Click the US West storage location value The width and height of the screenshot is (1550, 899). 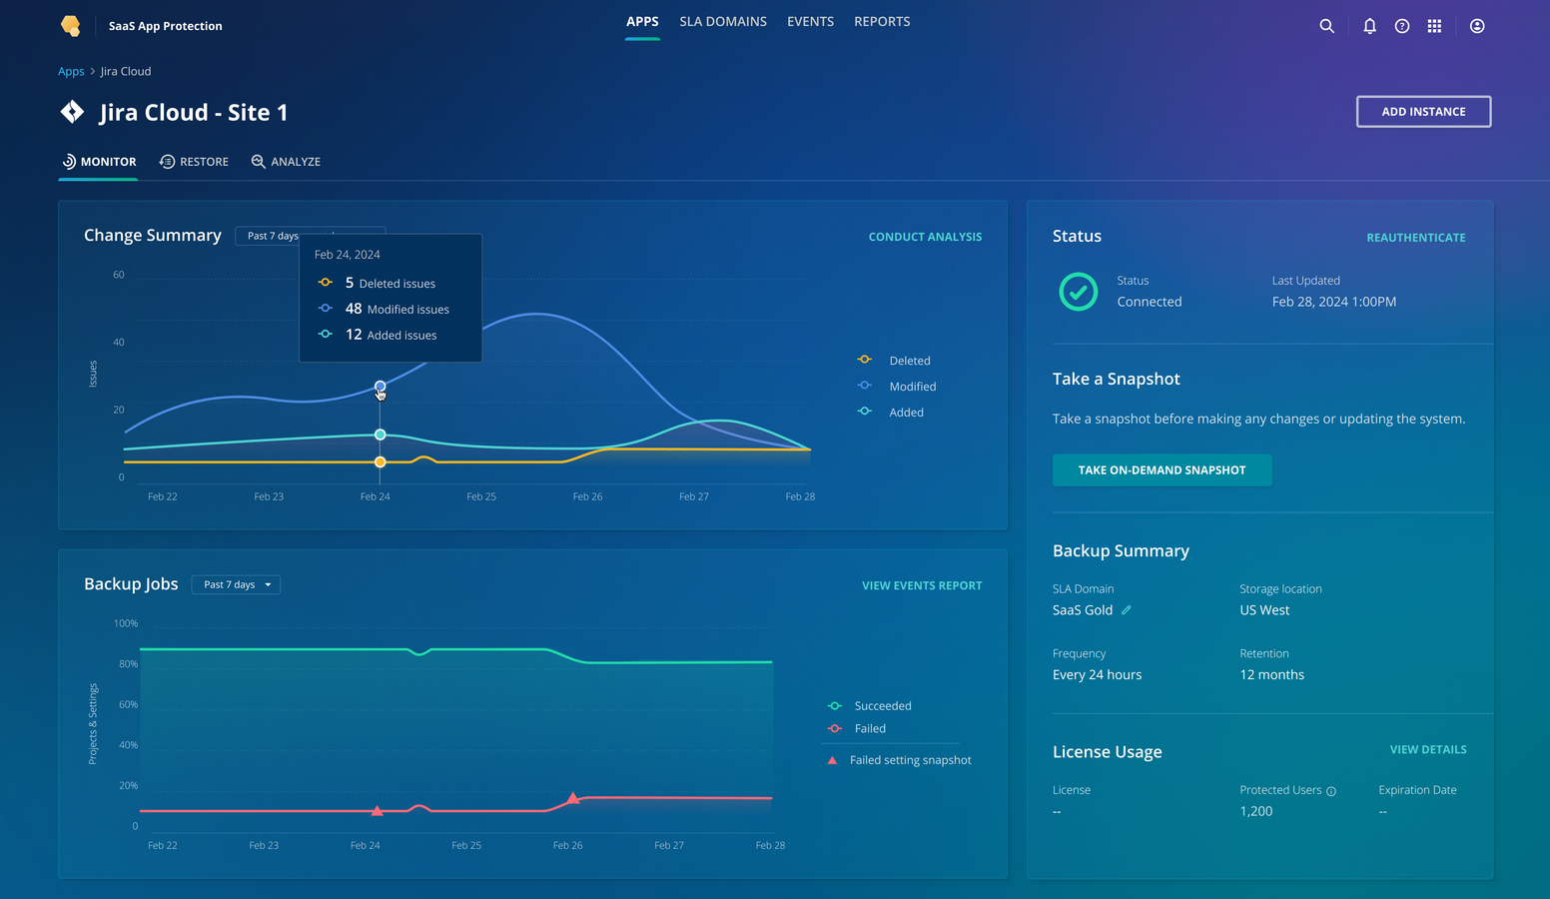coord(1264,609)
